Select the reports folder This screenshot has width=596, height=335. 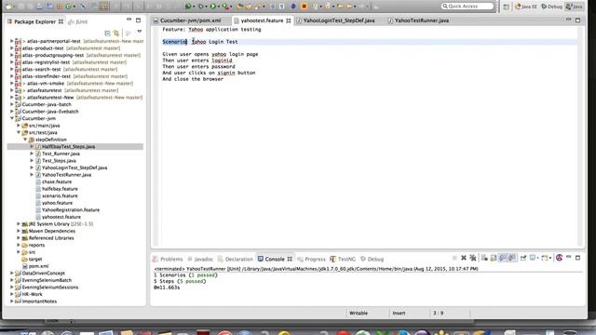[x=36, y=245]
